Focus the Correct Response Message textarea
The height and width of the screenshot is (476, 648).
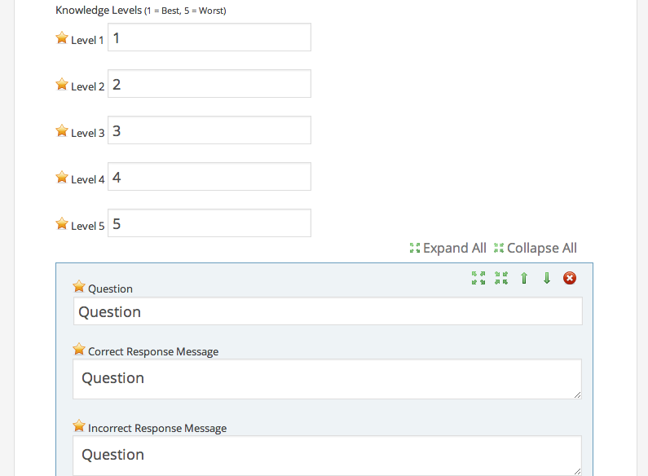[x=328, y=379]
